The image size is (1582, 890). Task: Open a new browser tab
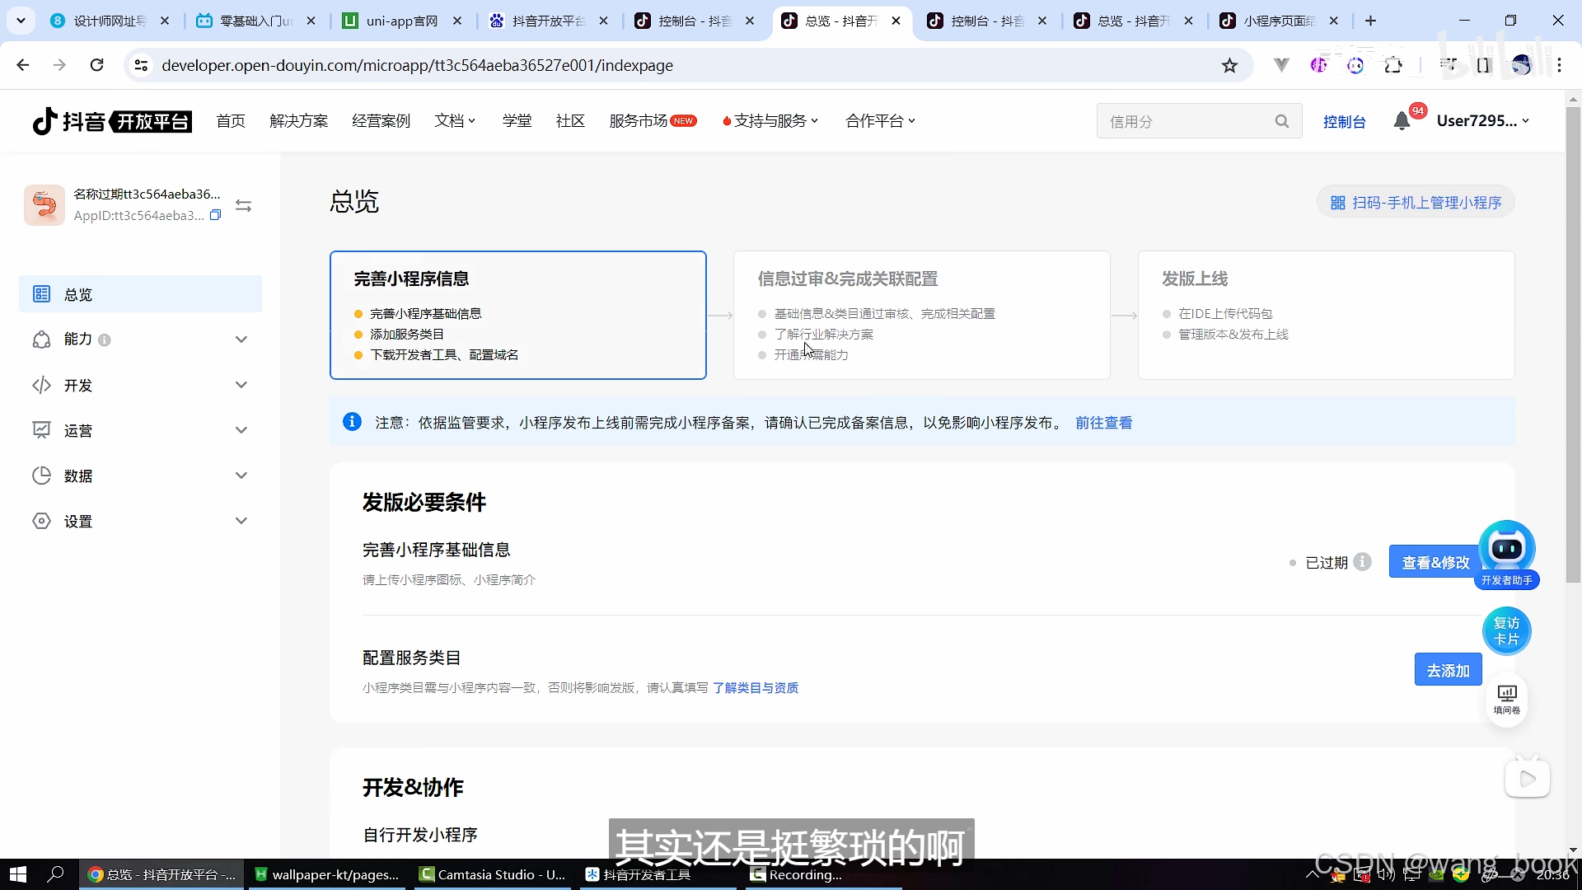click(x=1370, y=21)
